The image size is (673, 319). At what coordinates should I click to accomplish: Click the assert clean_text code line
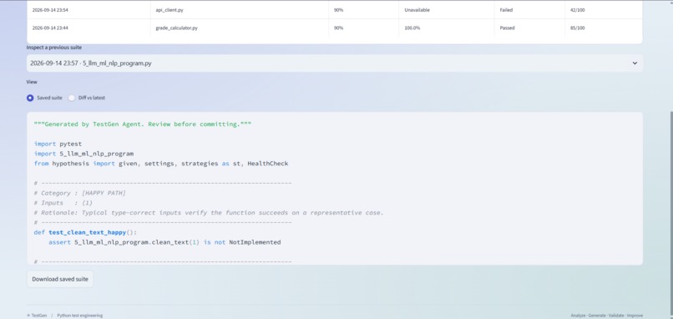click(x=164, y=242)
